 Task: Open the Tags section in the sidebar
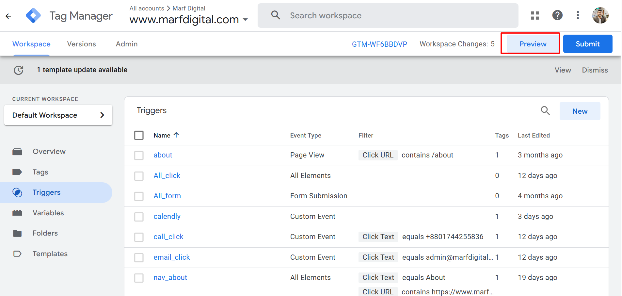tap(40, 172)
